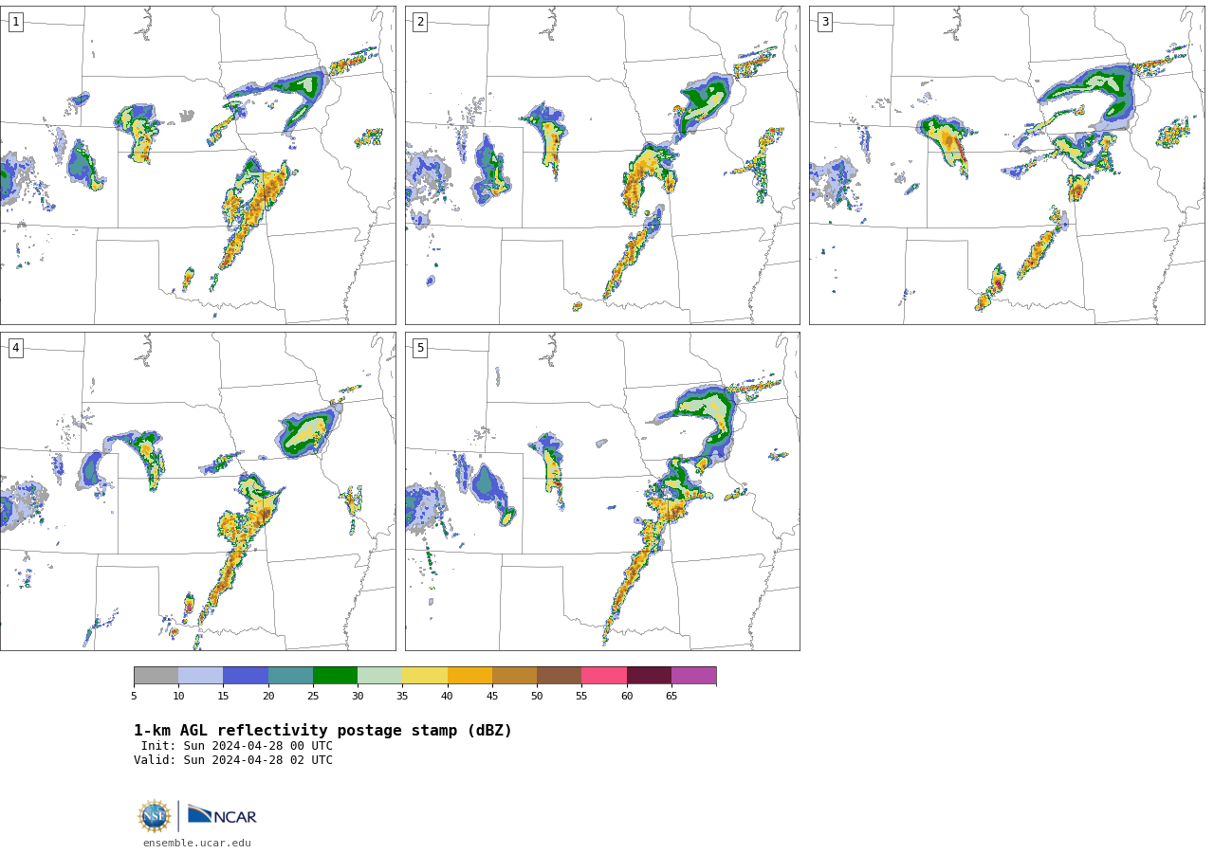Click colorbar tick label 60
Screen dimensions: 1214x854
[627, 697]
